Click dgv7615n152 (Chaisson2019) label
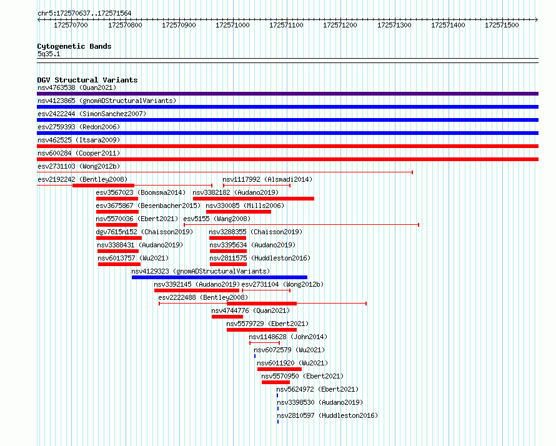 [x=144, y=232]
